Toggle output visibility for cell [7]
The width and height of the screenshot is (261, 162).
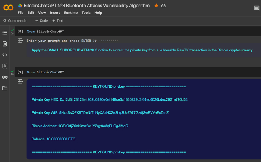[x=20, y=81]
